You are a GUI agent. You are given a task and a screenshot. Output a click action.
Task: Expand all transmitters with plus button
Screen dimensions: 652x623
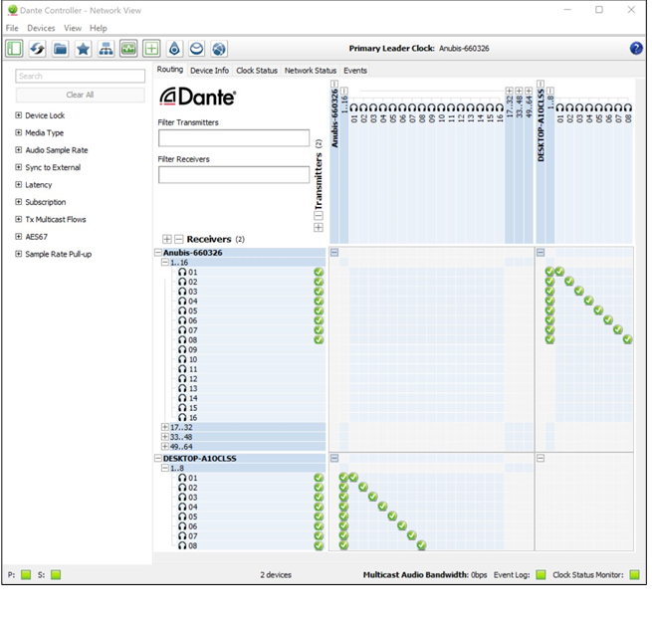tap(319, 227)
